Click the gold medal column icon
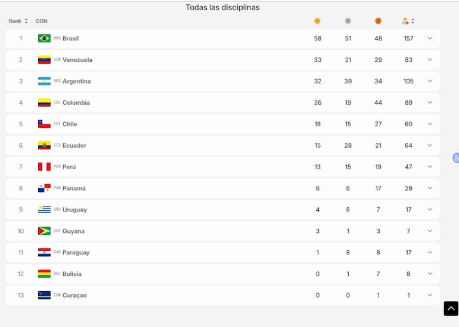Image resolution: width=459 pixels, height=327 pixels. [317, 21]
